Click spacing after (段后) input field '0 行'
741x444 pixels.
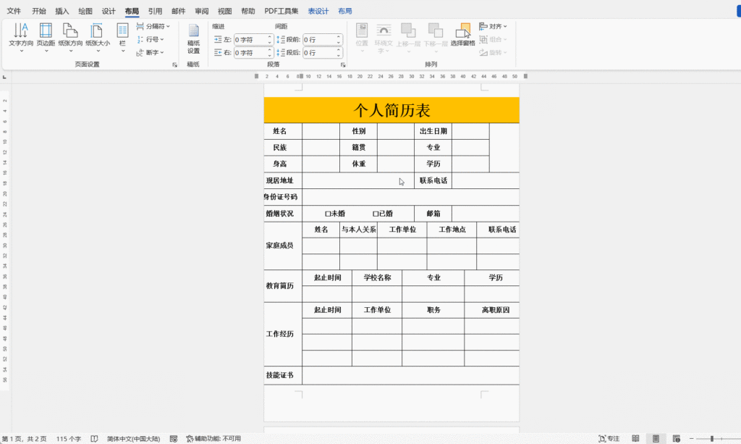pos(319,52)
